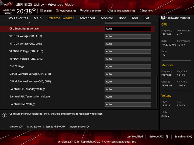
Task: Click Vol_CHCD 1.200 V value
Action: click(x=181, y=85)
